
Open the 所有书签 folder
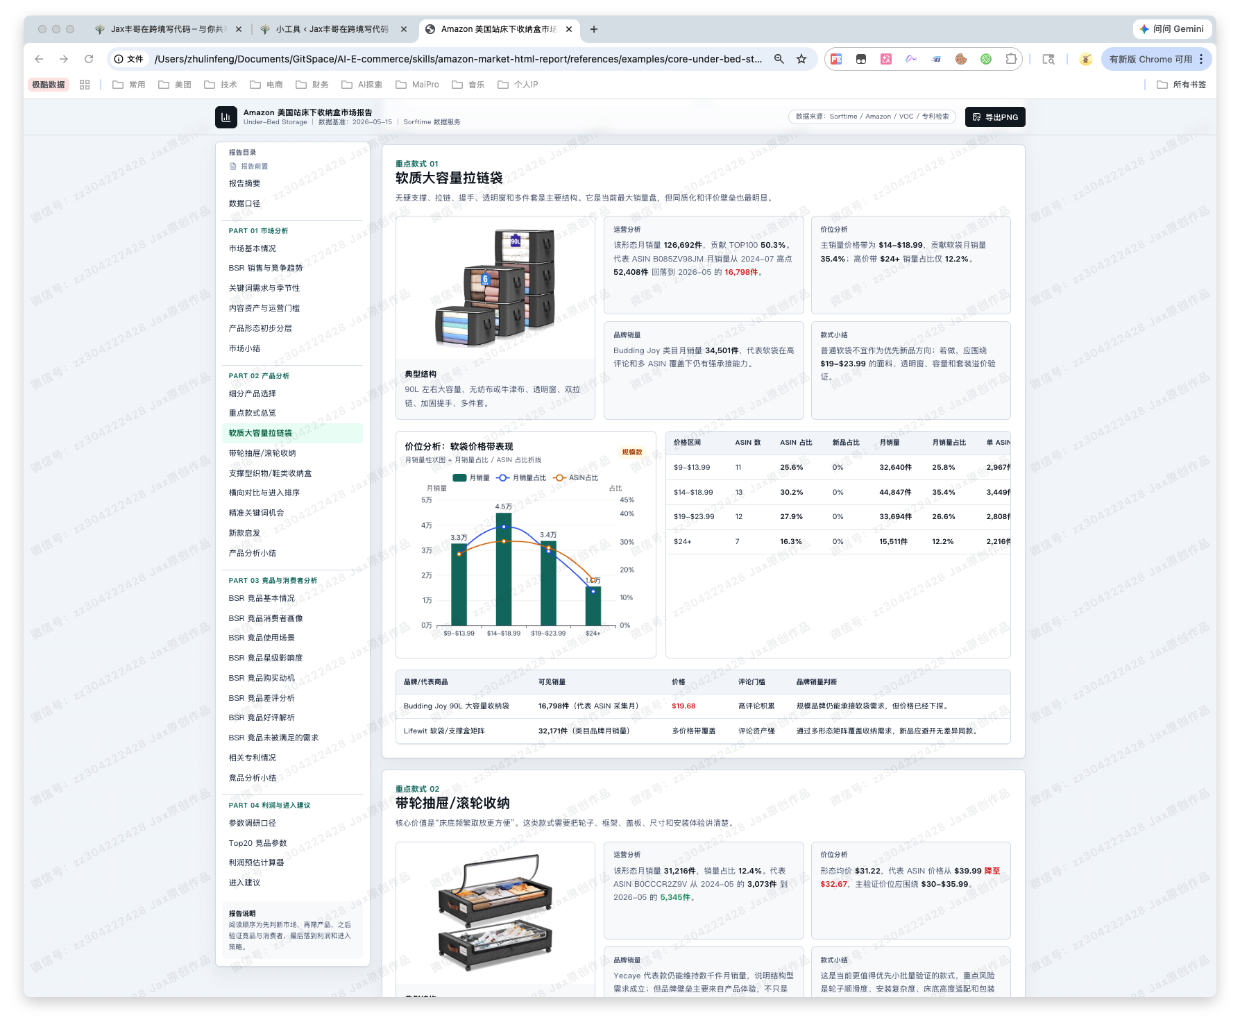pyautogui.click(x=1181, y=85)
